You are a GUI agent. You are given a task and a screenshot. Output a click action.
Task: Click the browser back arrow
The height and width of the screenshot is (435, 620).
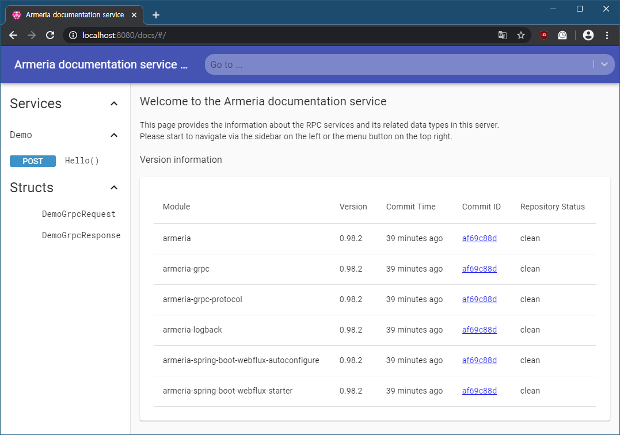[x=13, y=35]
